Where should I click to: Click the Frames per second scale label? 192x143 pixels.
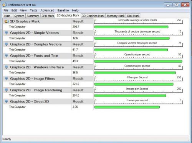[137, 100]
